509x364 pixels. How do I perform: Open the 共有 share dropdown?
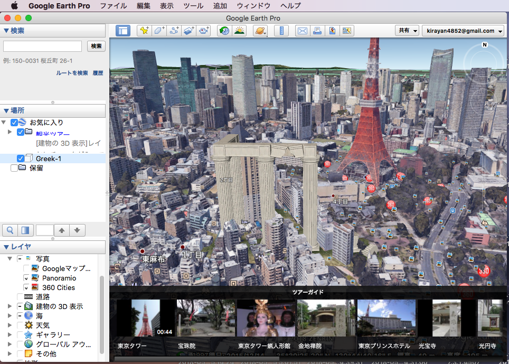coord(407,31)
